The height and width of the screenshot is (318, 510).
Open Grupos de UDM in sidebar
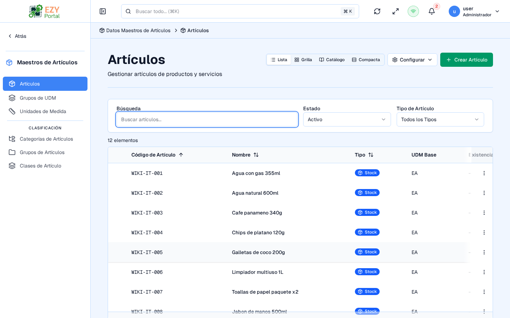[45, 98]
